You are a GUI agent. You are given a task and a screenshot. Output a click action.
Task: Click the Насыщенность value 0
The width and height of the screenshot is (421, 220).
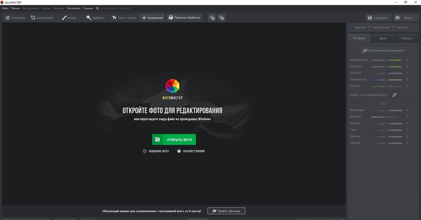(407, 60)
